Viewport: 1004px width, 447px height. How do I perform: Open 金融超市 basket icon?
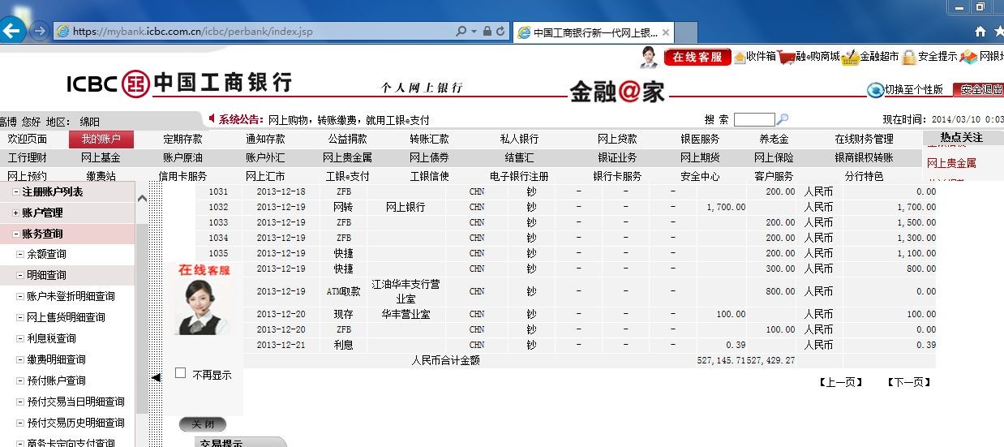[849, 58]
